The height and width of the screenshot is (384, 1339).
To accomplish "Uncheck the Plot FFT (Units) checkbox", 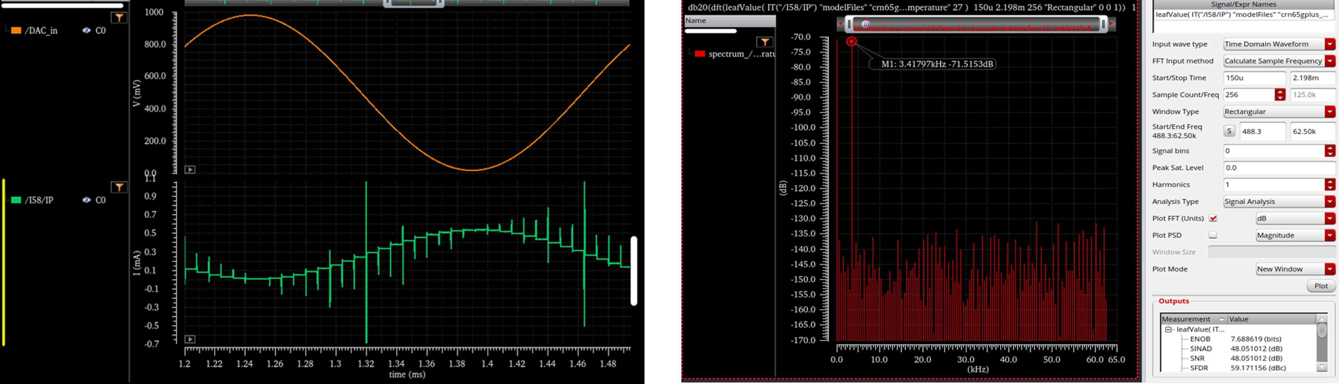I will pyautogui.click(x=1213, y=218).
